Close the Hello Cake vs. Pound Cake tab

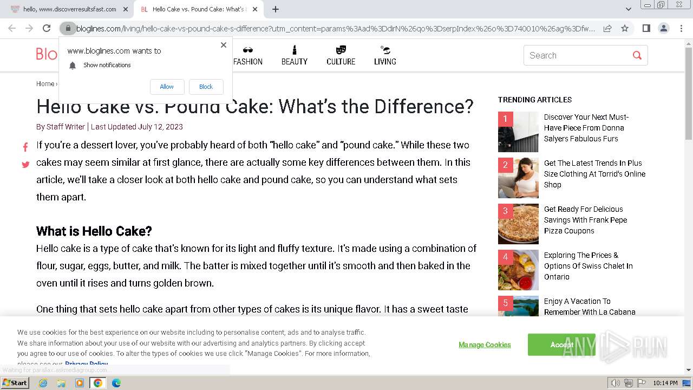(256, 9)
